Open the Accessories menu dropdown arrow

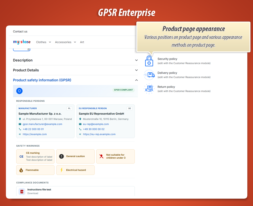click(x=75, y=42)
